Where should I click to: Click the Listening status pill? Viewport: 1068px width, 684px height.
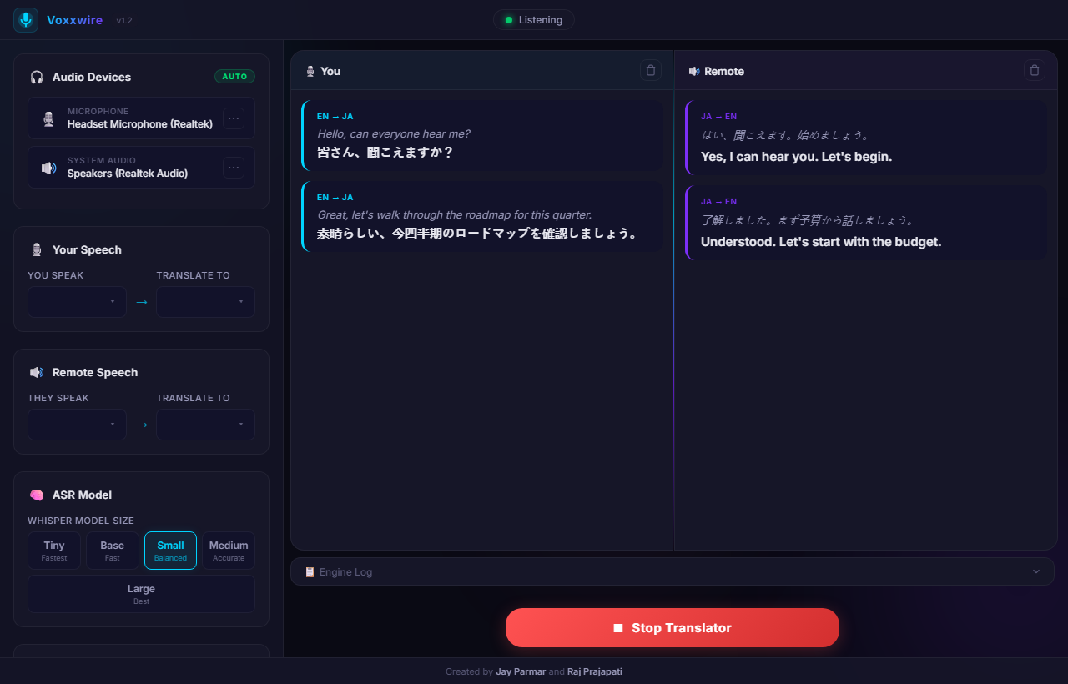point(534,20)
